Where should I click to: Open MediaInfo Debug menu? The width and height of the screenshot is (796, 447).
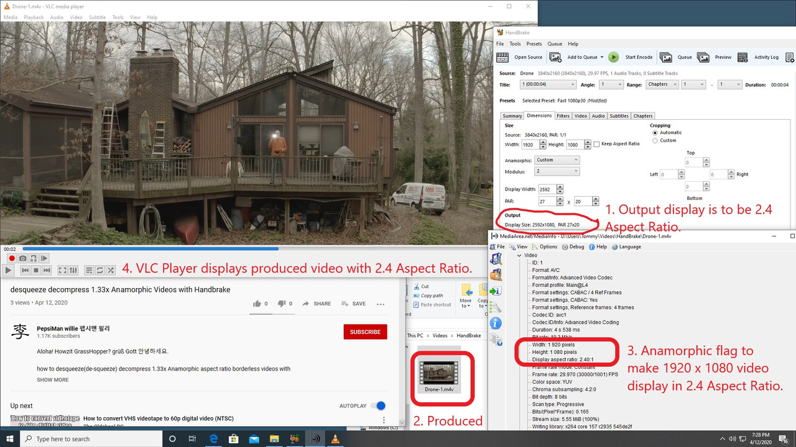tap(573, 246)
